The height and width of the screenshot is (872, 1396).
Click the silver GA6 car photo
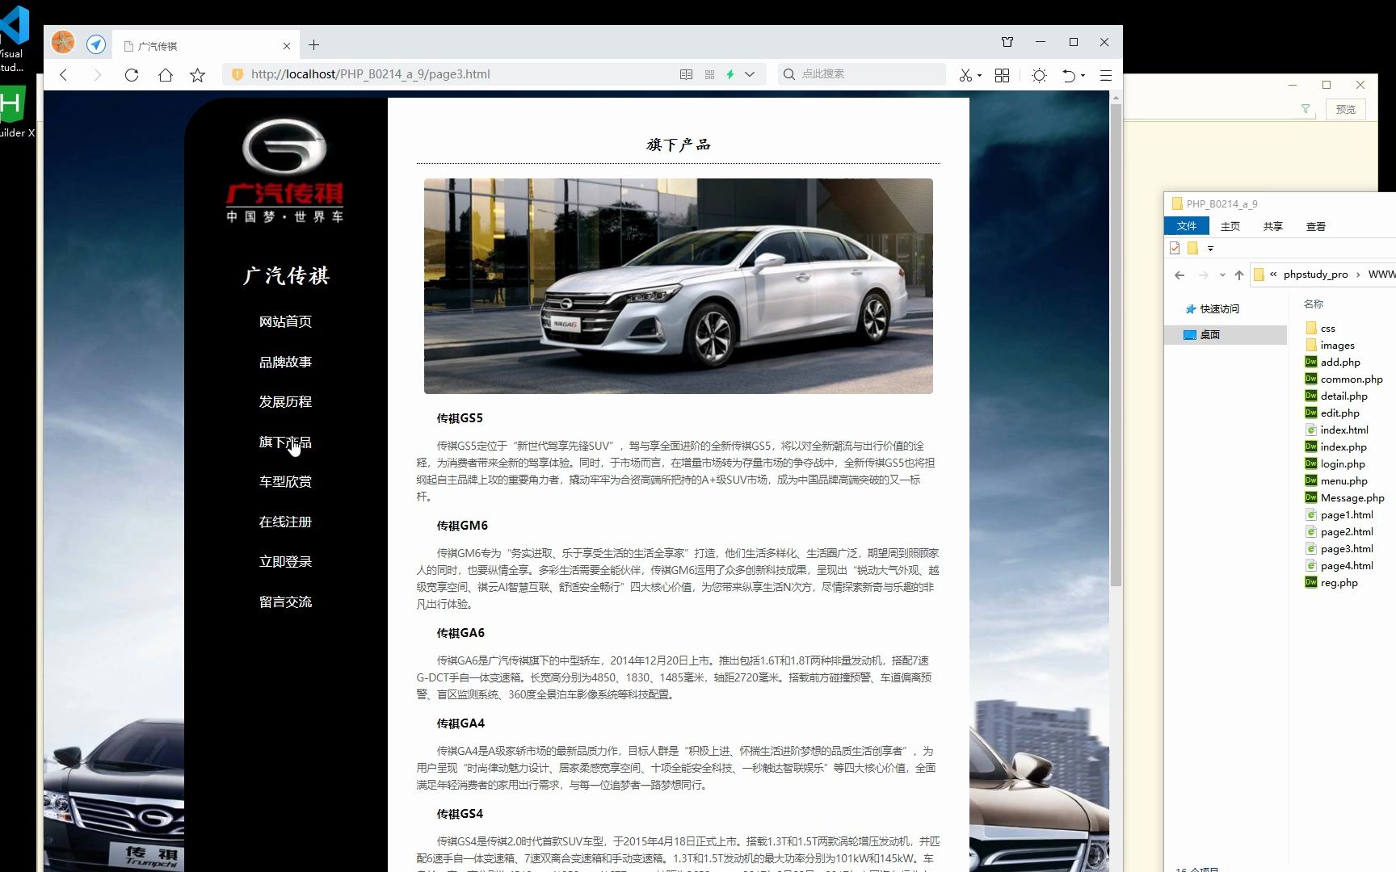tap(679, 286)
